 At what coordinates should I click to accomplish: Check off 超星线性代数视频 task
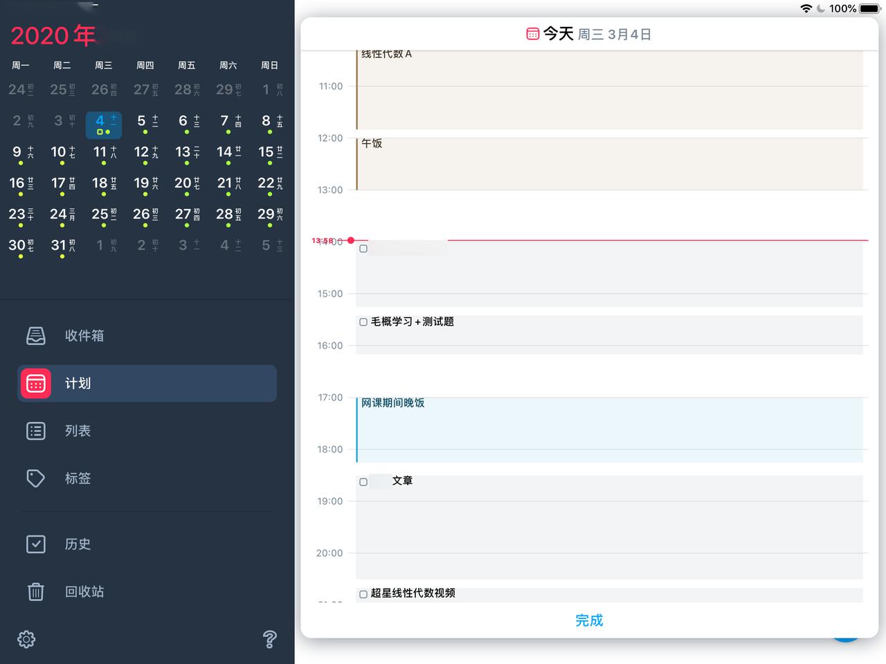(x=363, y=593)
